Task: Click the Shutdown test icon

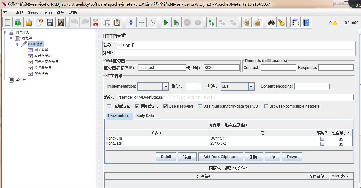Action: point(198,22)
